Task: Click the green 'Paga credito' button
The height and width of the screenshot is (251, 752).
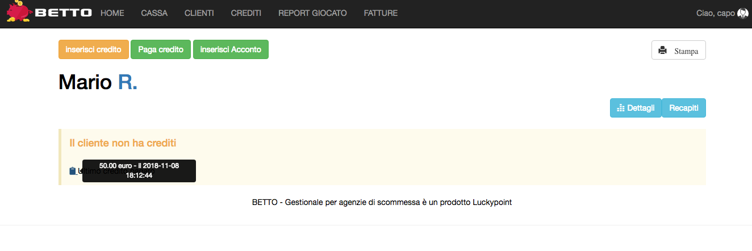Action: [161, 49]
